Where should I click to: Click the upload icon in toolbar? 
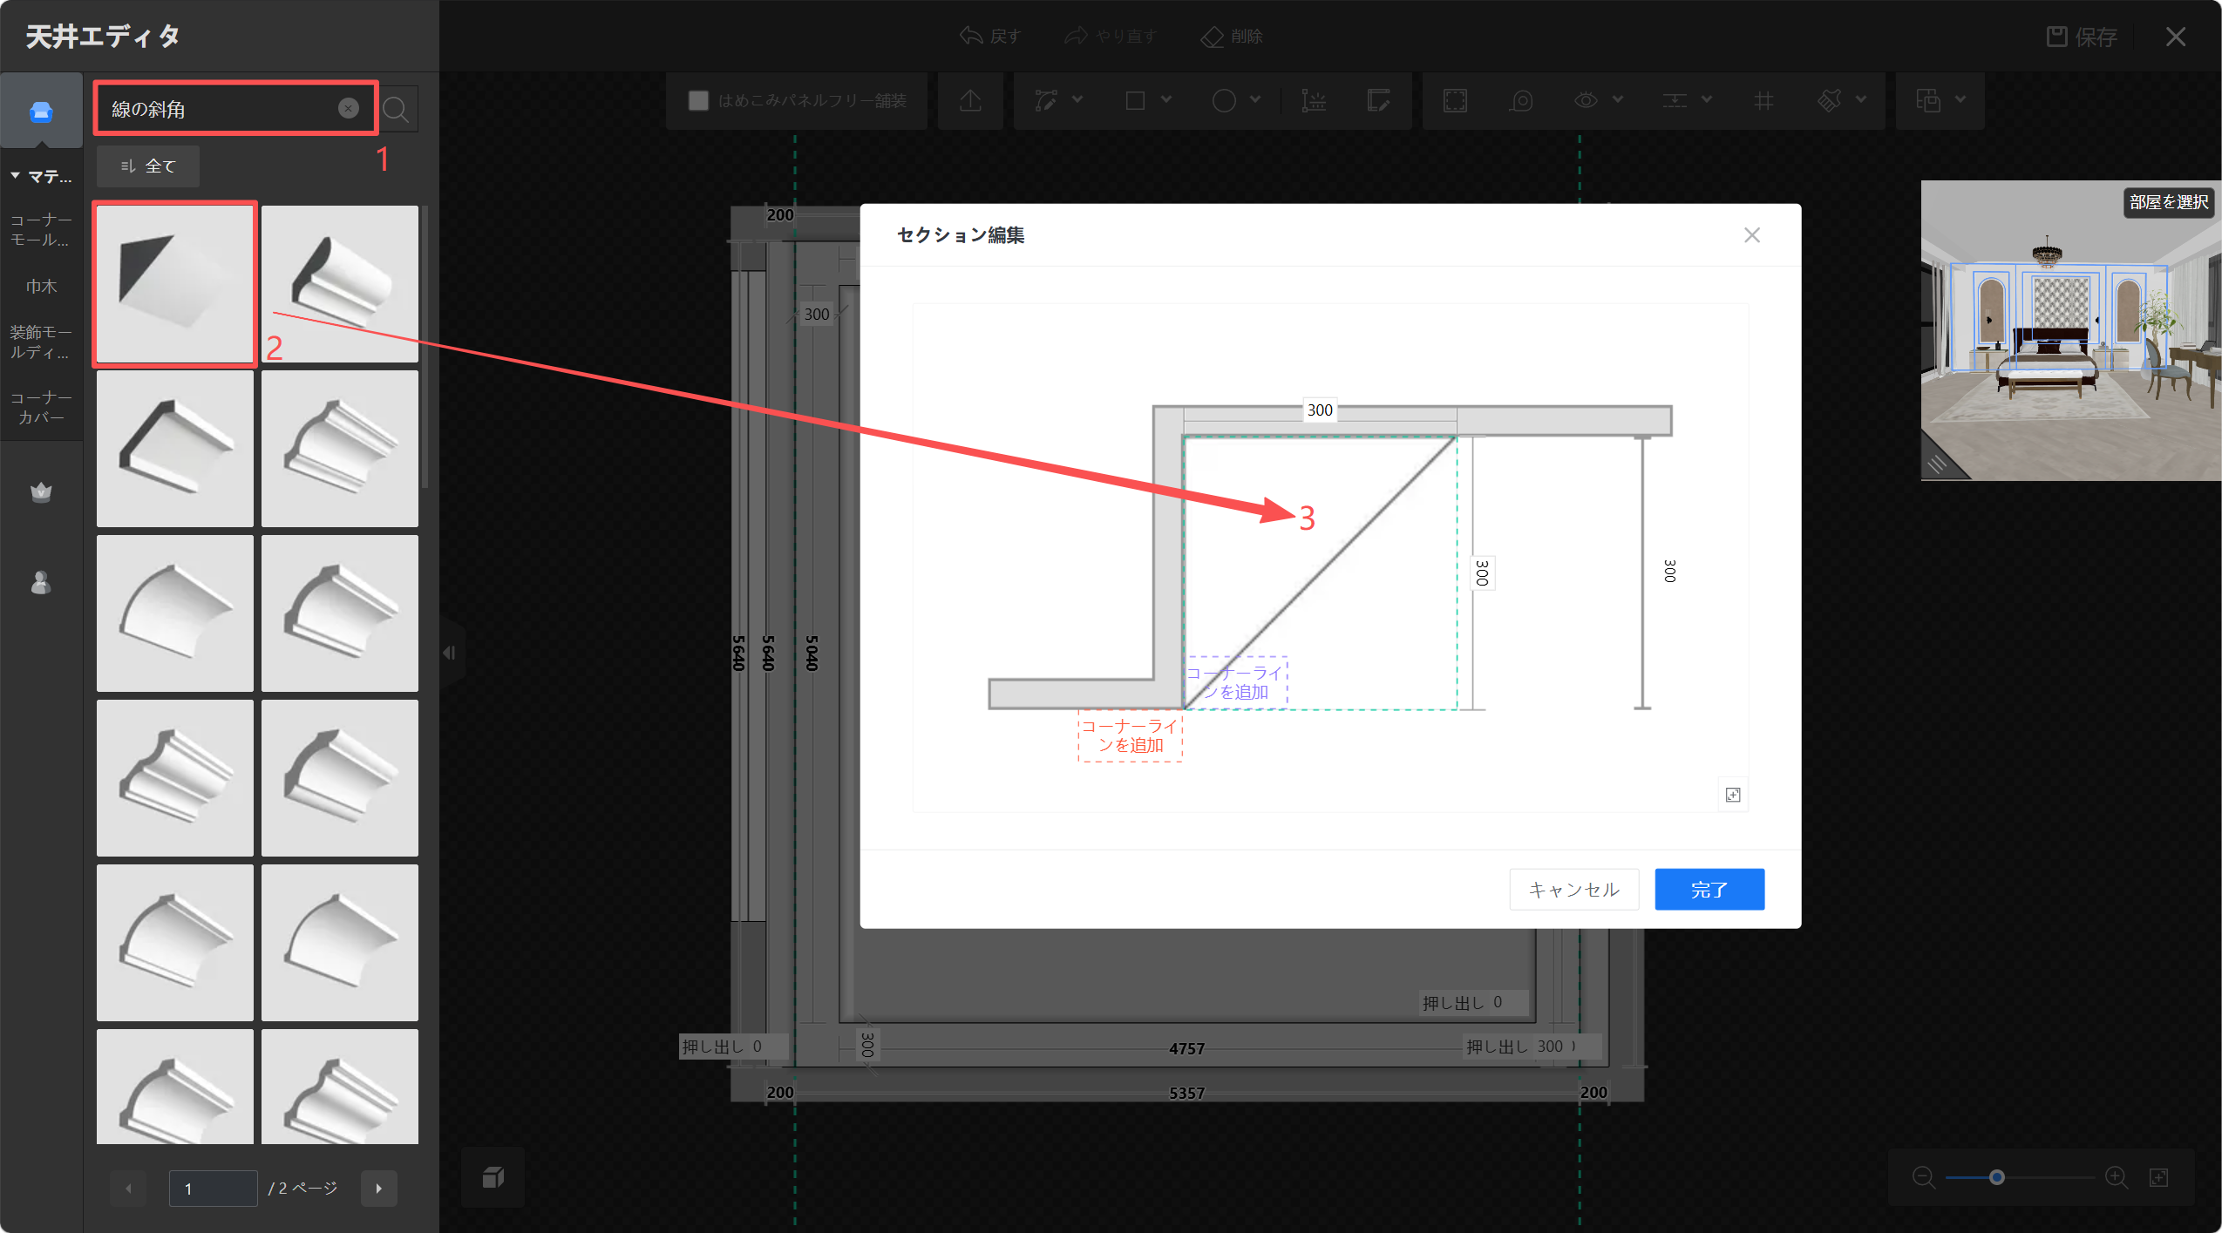[x=970, y=101]
